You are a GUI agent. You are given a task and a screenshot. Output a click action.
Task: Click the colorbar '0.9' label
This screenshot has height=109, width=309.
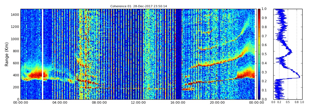[264, 18]
